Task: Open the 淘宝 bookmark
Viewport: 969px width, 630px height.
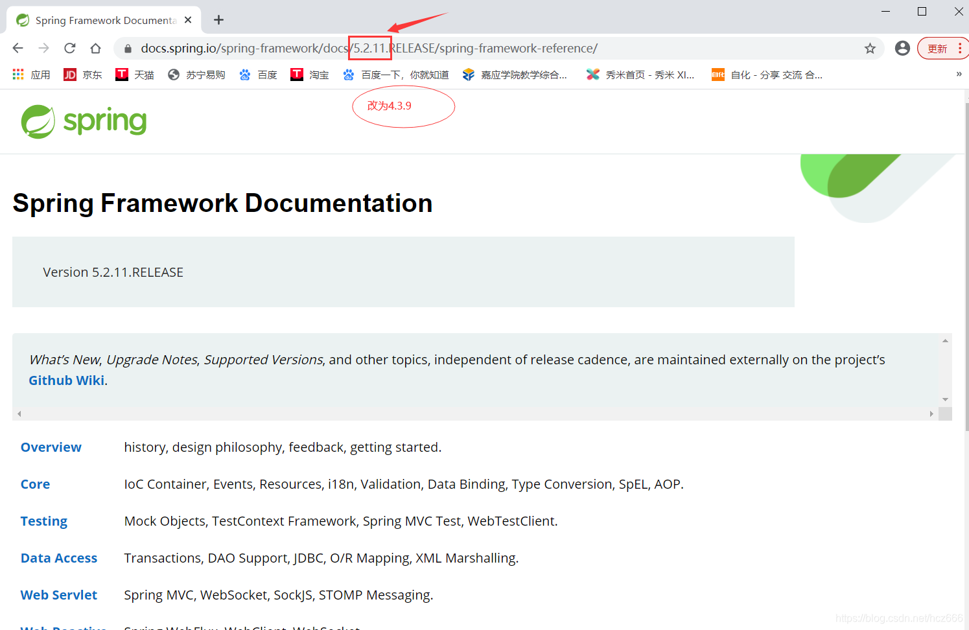Action: 310,75
